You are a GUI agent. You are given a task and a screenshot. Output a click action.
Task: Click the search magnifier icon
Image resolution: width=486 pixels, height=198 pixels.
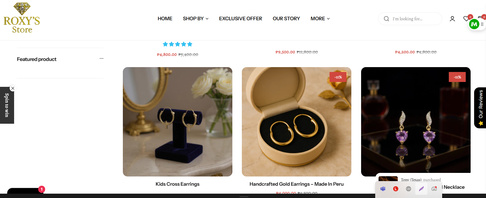tap(386, 19)
